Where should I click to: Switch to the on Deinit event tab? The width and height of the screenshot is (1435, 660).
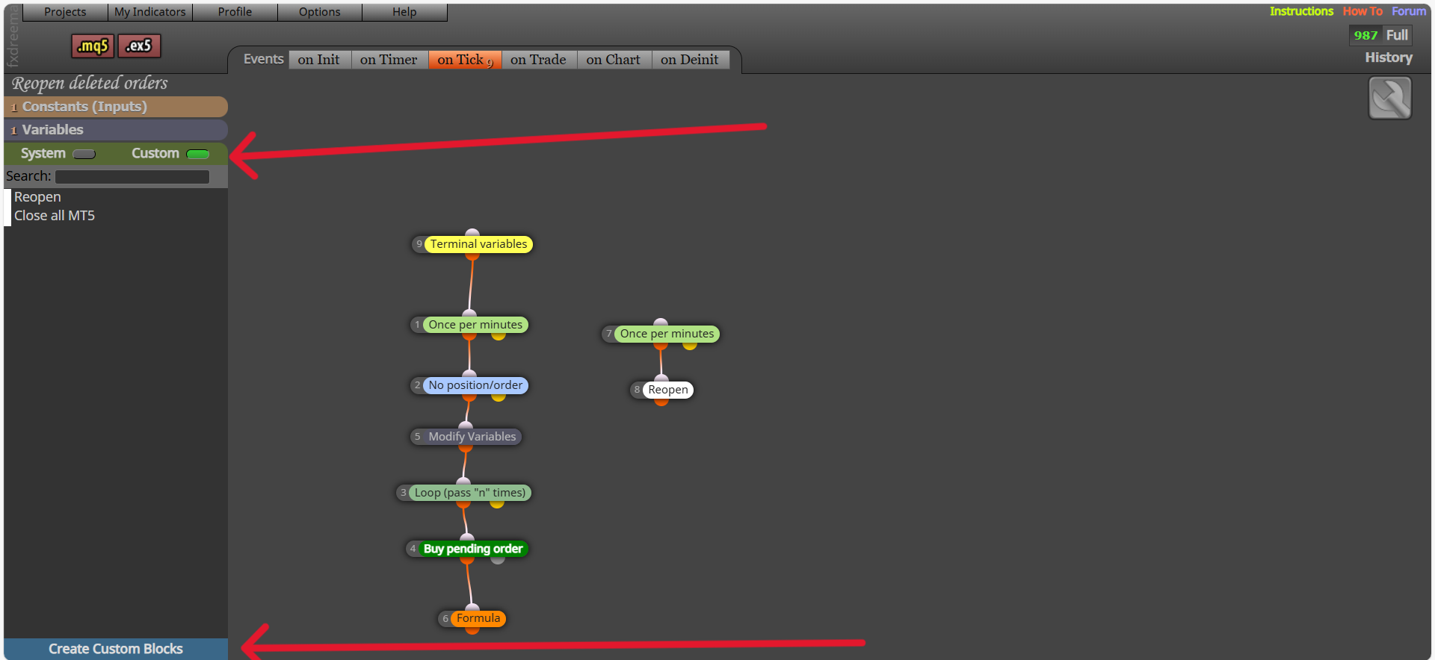[690, 60]
